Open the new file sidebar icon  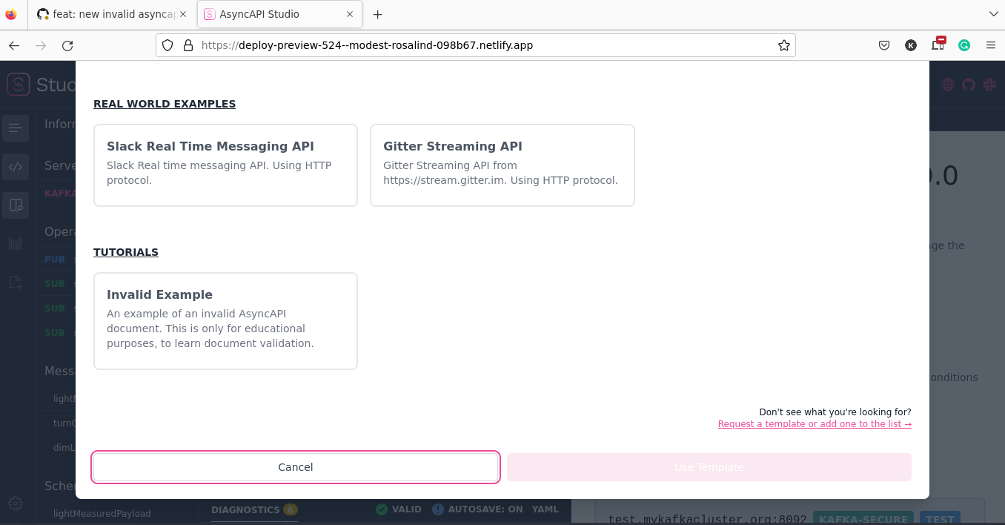coord(16,282)
